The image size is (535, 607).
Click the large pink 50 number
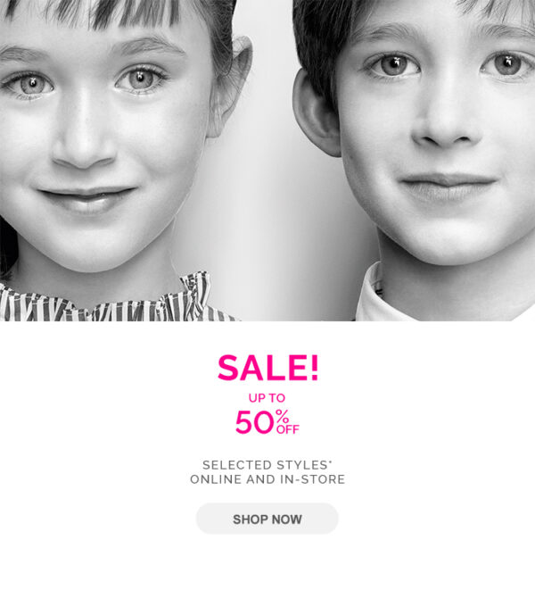click(255, 422)
